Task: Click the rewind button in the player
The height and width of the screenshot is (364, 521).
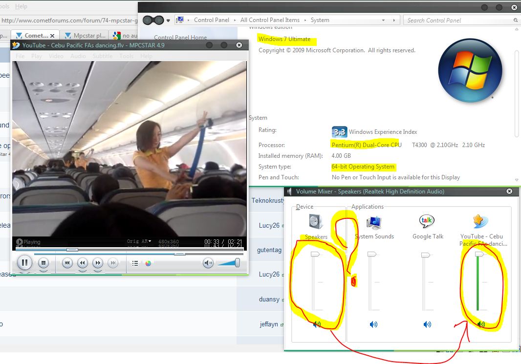Action: pos(83,263)
